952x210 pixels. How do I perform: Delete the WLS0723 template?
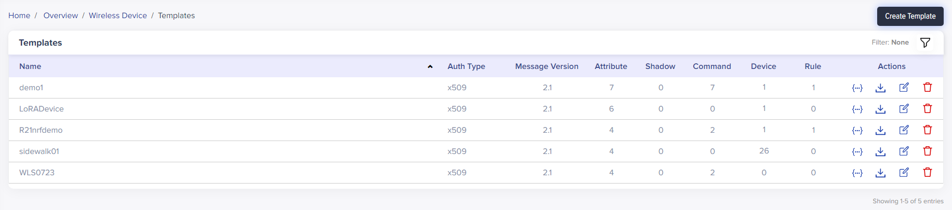coord(928,172)
